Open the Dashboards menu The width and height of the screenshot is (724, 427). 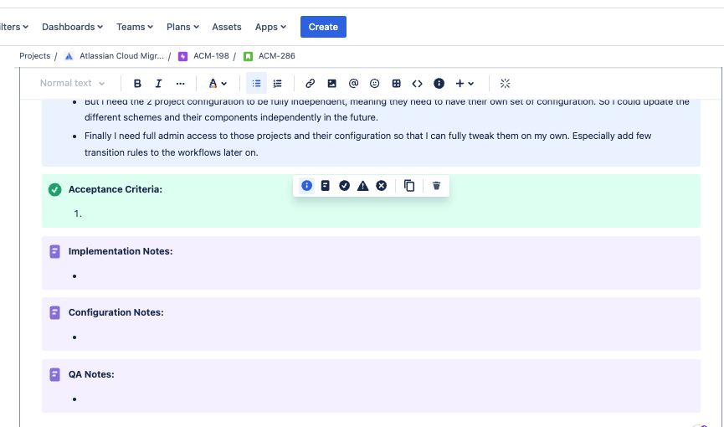[x=73, y=27]
